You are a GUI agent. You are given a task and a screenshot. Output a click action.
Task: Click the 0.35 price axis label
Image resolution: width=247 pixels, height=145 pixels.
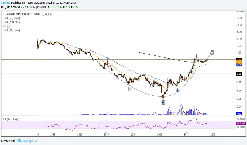pos(239,82)
